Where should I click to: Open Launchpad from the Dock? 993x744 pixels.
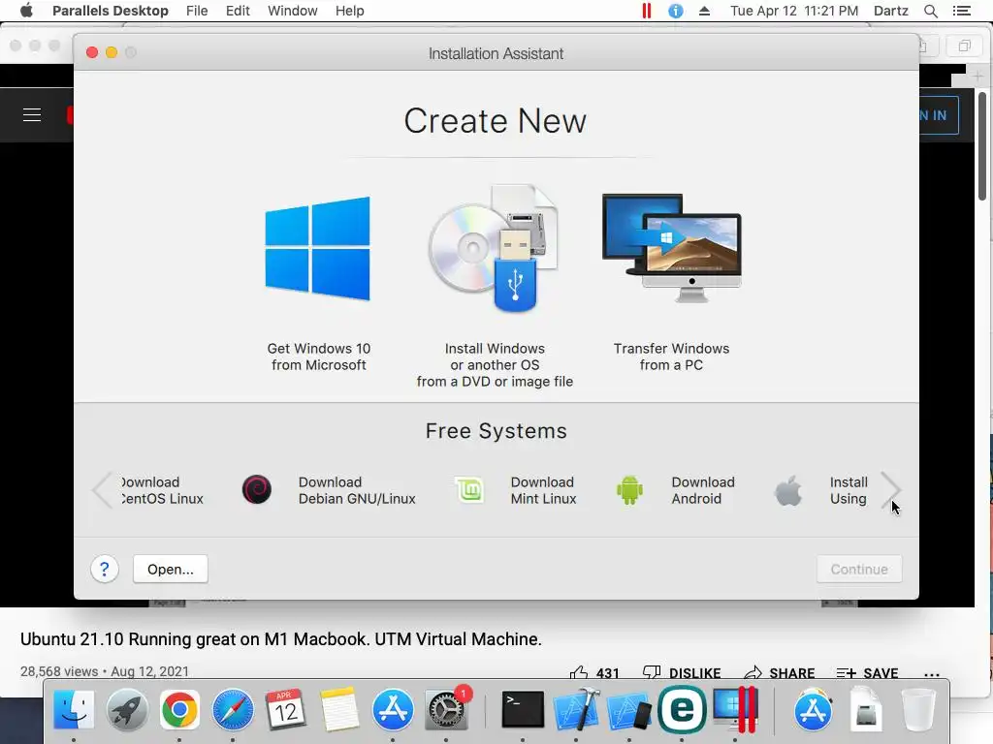pos(127,709)
